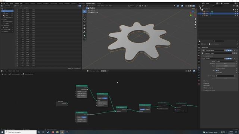Image resolution: width=239 pixels, height=134 pixels.
Task: Select the Scale tool
Action: coord(84,25)
